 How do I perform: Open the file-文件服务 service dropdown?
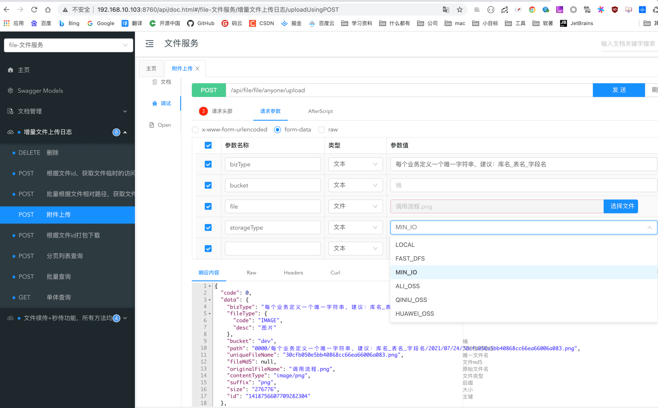click(x=69, y=45)
